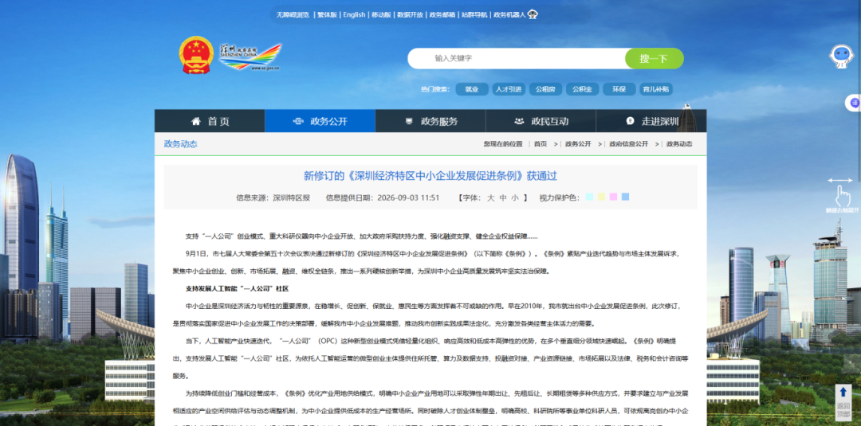
Task: Open the 首页 navigation tab
Action: point(210,121)
